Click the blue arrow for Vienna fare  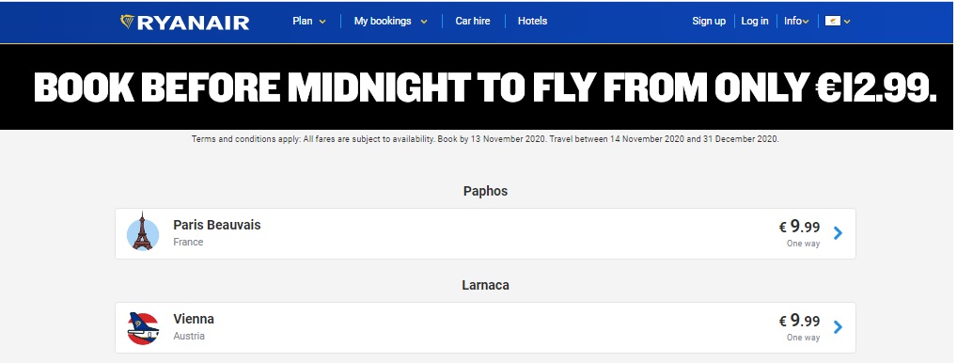point(838,327)
